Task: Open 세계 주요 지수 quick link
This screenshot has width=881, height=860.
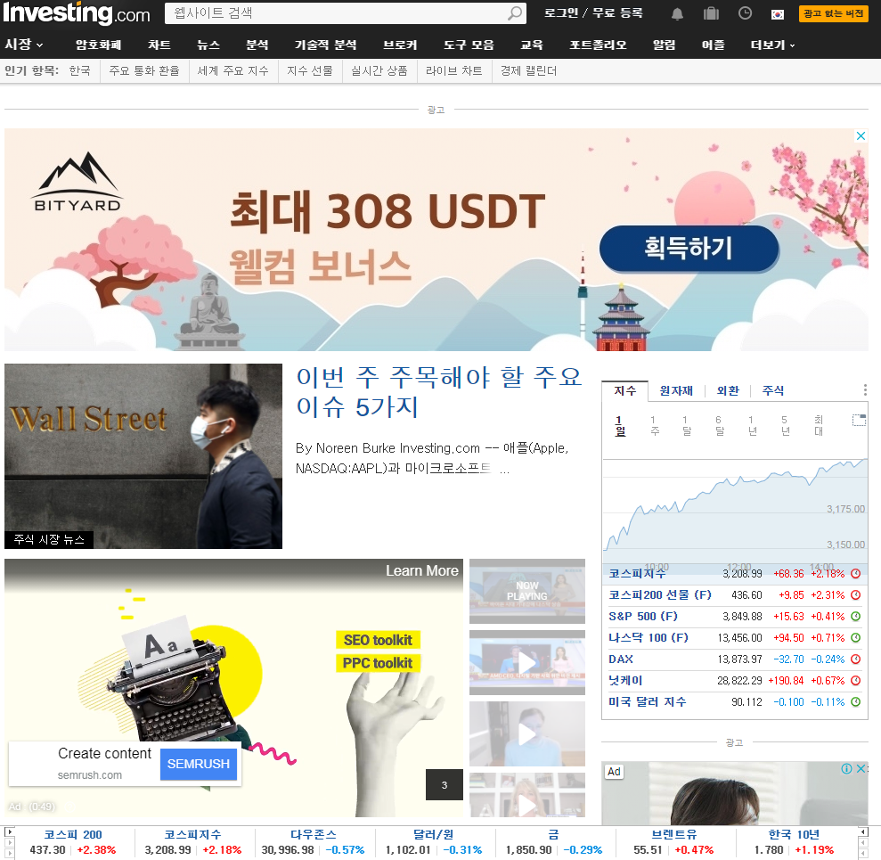Action: click(232, 70)
